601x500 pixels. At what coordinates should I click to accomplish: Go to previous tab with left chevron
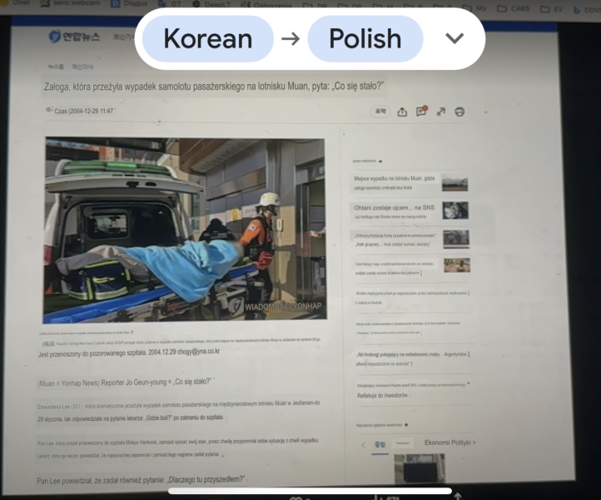(363, 445)
